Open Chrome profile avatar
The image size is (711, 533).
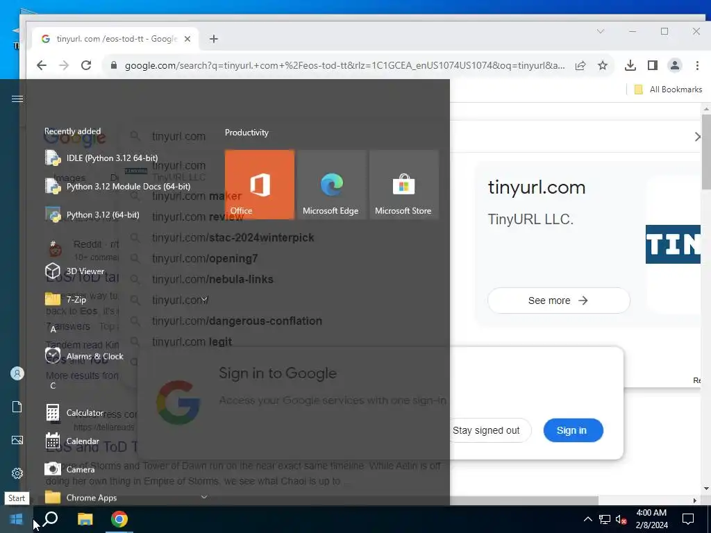(x=675, y=66)
